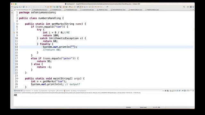Open the Javadoc view tab
Viewport: 205px width, 115px height.
tap(35, 91)
